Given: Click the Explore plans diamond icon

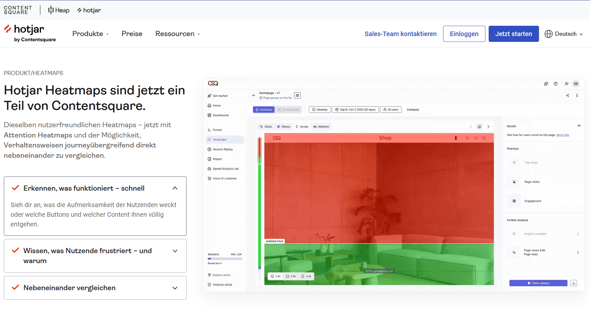Looking at the screenshot, I should (209, 275).
